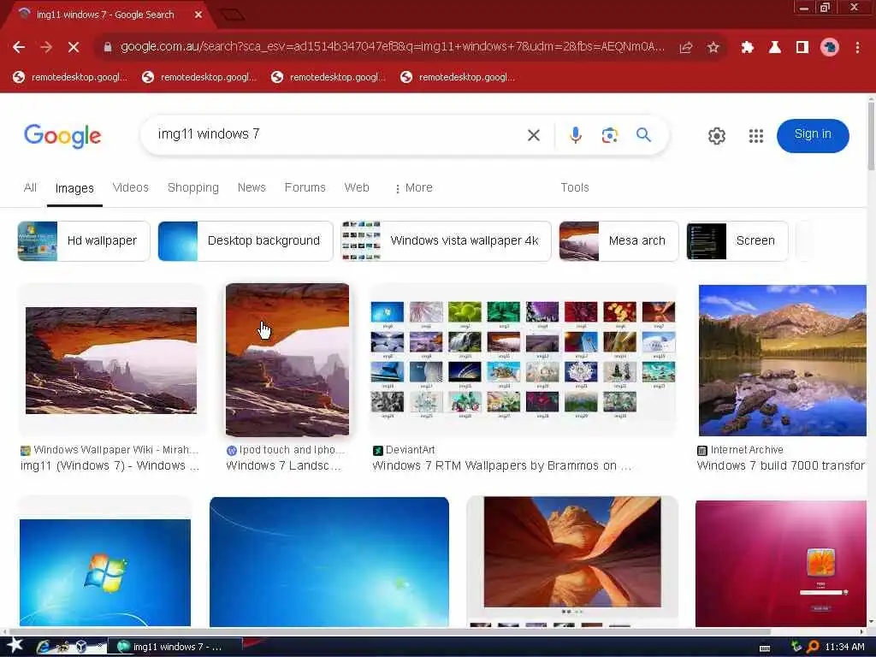Click in the search input field
The image size is (876, 657).
click(335, 134)
